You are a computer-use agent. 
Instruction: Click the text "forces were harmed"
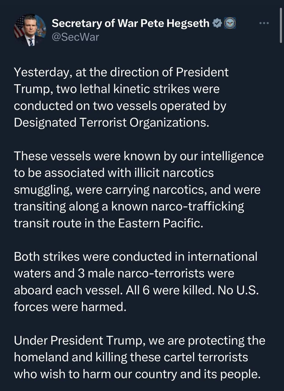(x=70, y=307)
